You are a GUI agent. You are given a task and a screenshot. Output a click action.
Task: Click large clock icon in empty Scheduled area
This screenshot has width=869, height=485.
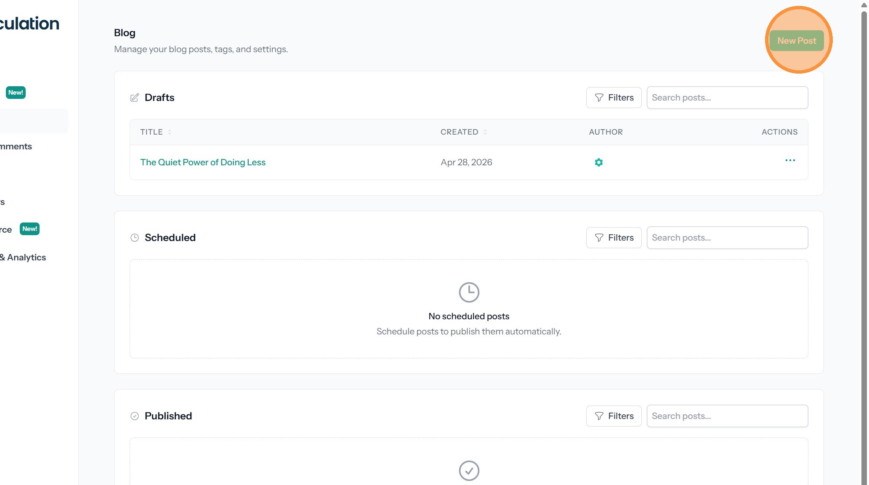(469, 292)
